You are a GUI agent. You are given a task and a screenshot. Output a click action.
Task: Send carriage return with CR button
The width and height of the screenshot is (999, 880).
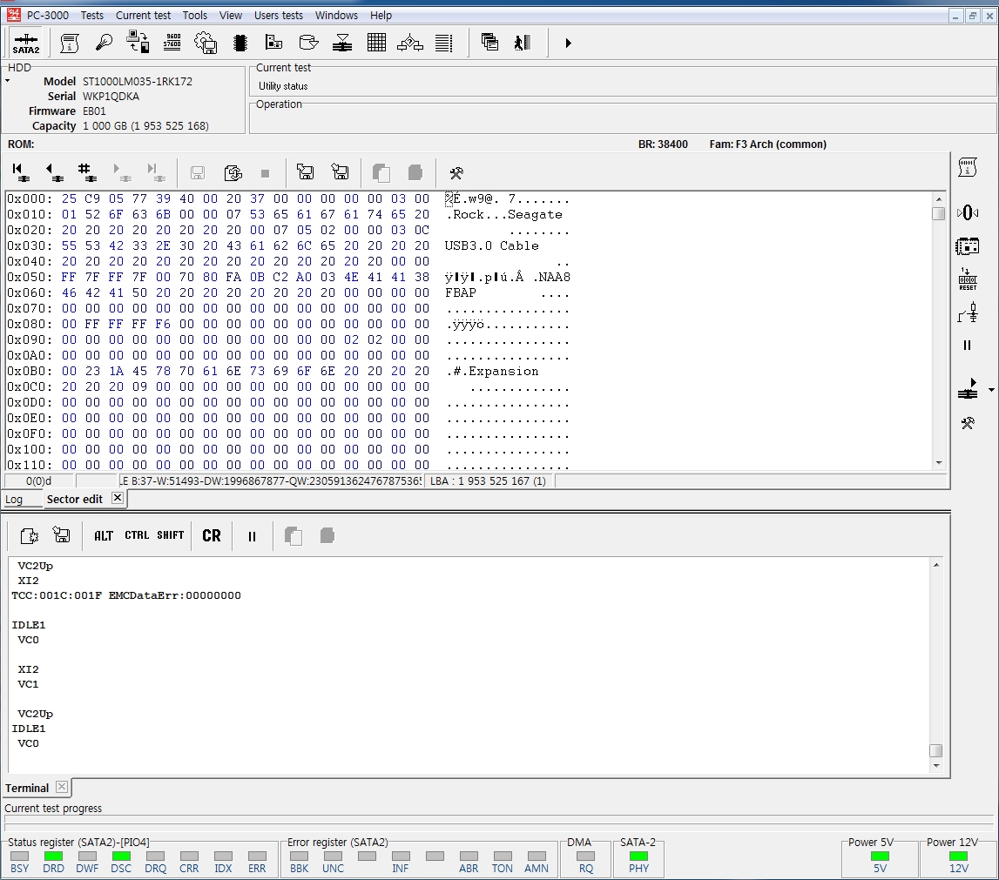(x=212, y=536)
